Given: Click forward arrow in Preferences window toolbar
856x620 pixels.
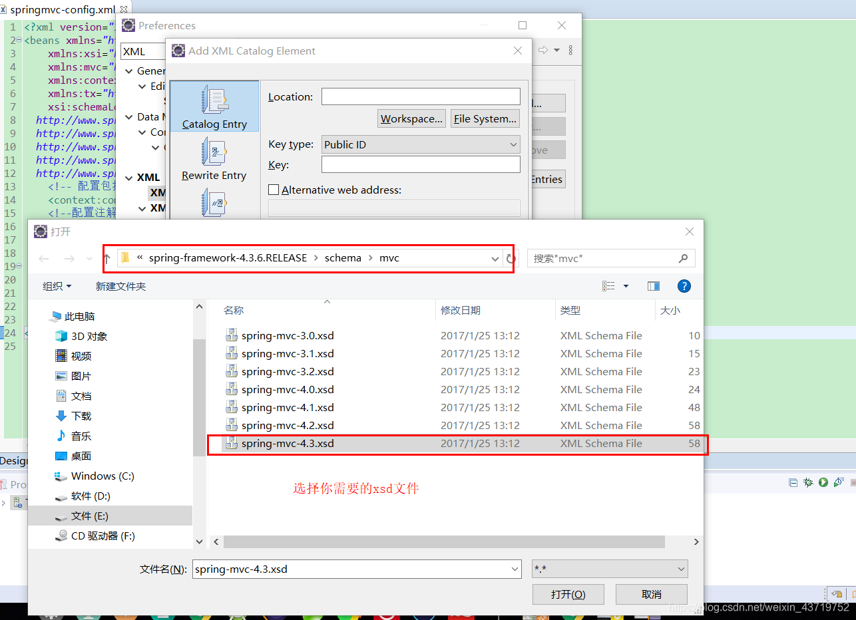Looking at the screenshot, I should coord(543,51).
